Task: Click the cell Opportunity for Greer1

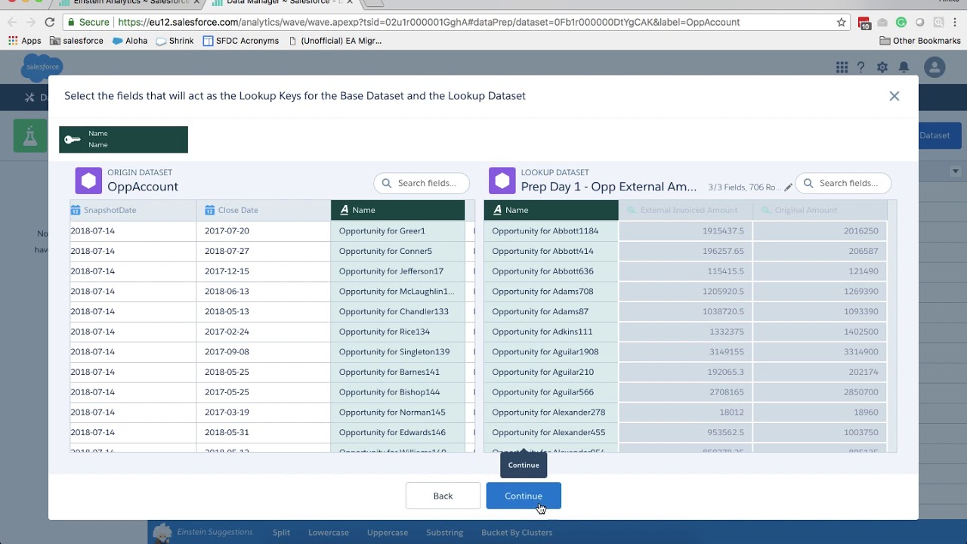Action: point(397,230)
